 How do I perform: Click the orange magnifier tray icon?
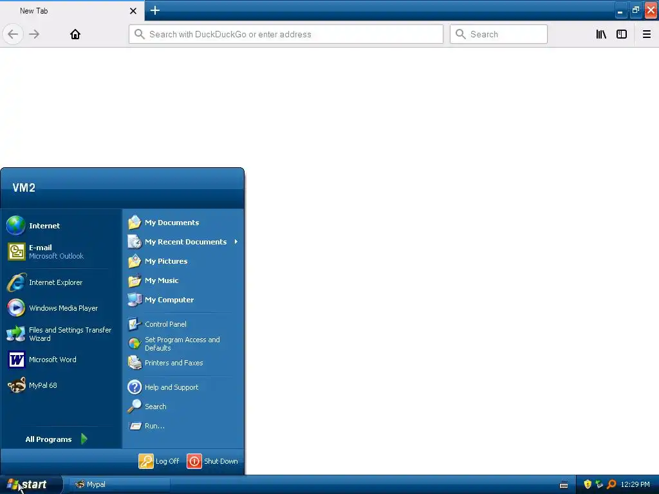coord(611,484)
